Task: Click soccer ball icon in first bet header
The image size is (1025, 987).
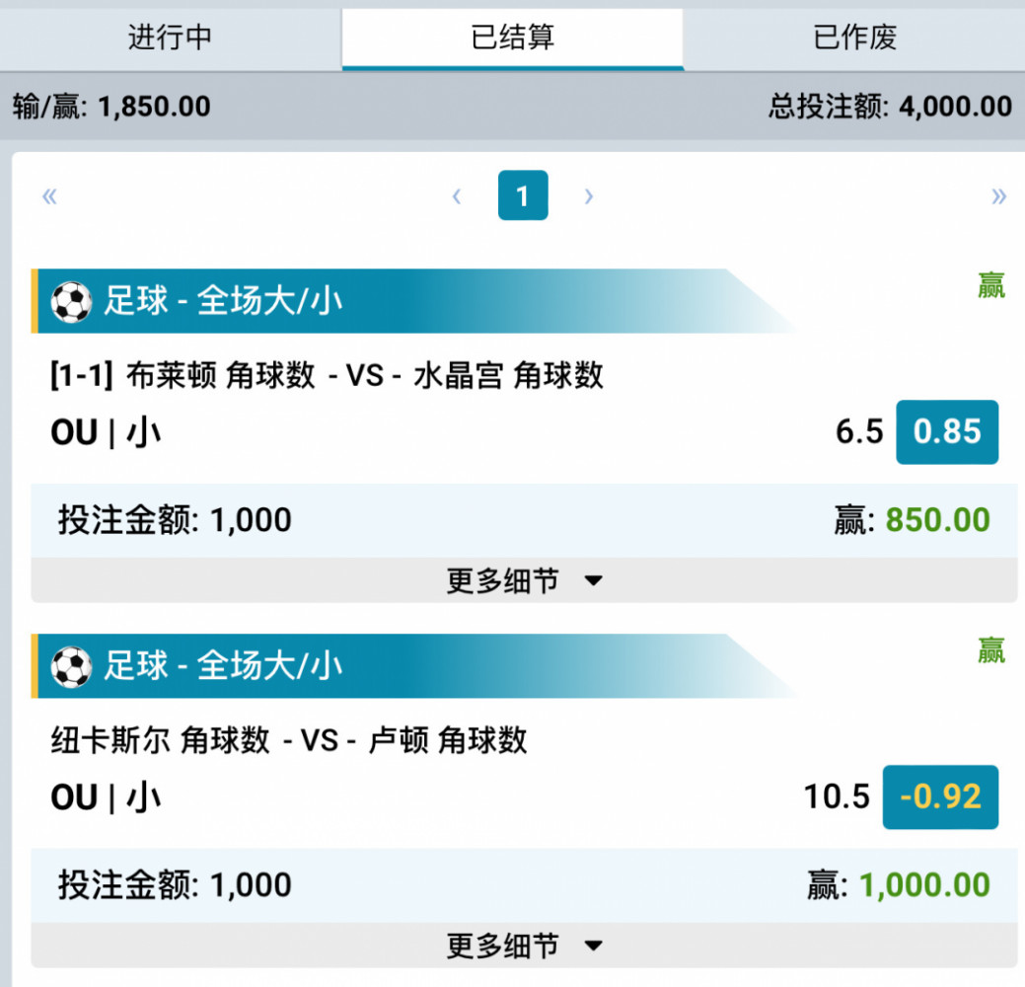Action: [71, 302]
